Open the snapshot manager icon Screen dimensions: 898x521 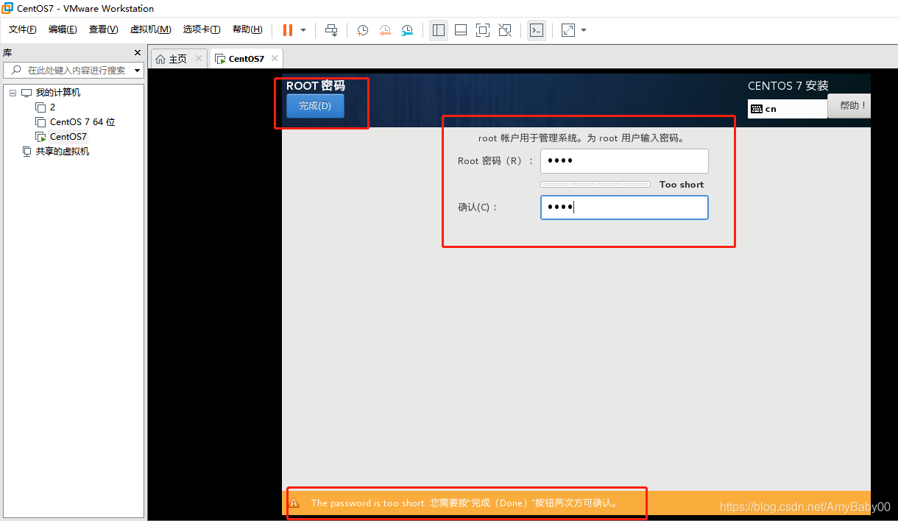point(407,30)
